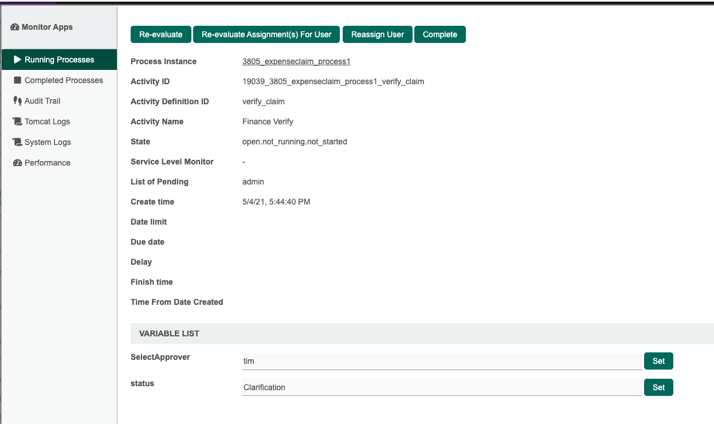Screen dimensions: 714x424
Task: Focus the SelectApprover input field
Action: click(442, 361)
